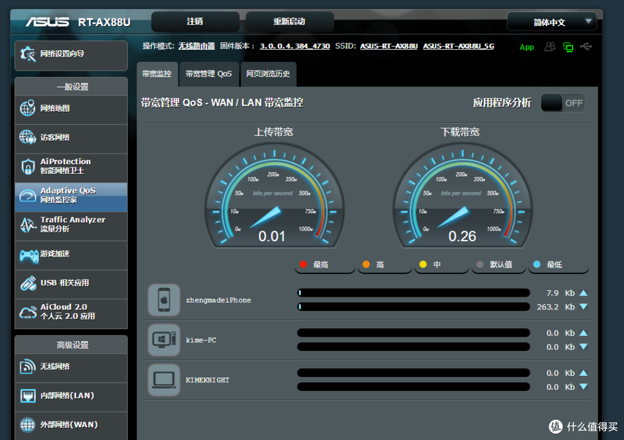This screenshot has height=440, width=624.
Task: Open the 简体中文 language dropdown
Action: [552, 22]
